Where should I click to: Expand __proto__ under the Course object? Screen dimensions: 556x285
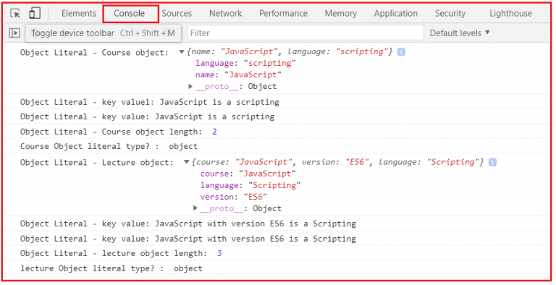click(190, 86)
